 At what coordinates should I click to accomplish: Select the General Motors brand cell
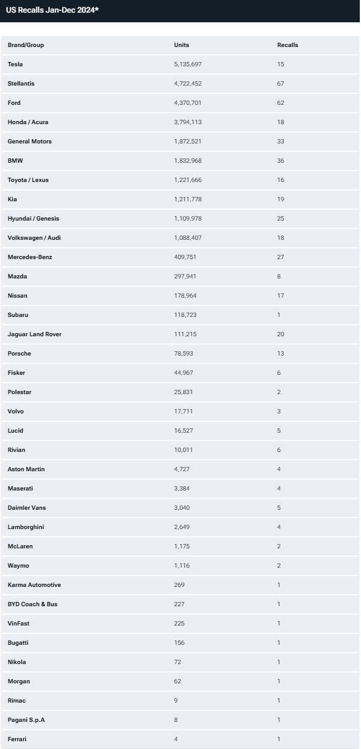coord(30,142)
